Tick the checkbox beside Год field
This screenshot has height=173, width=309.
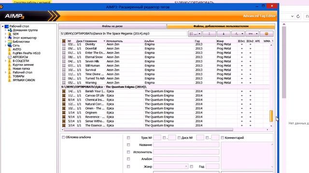click(191, 167)
